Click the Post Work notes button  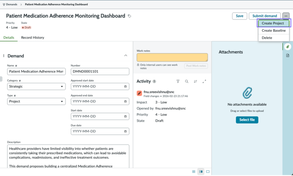pos(196,66)
